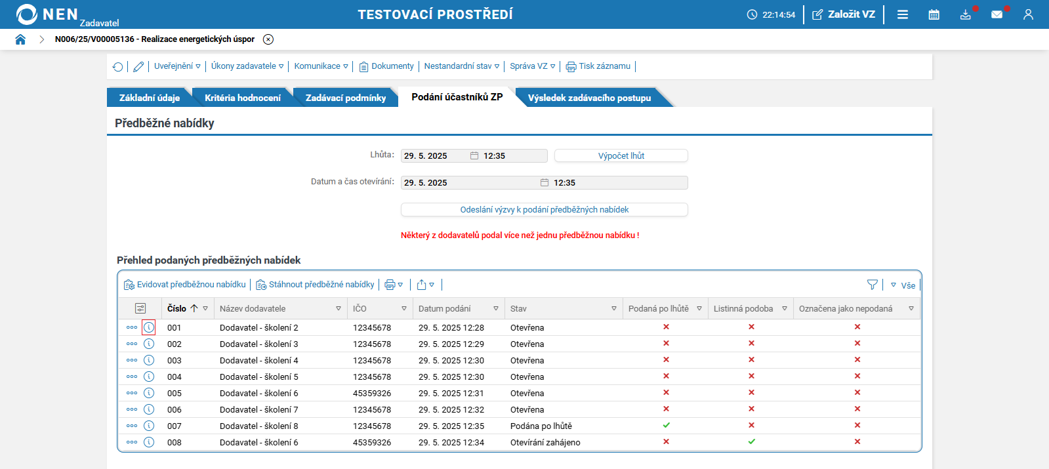This screenshot has width=1049, height=469.
Task: Open Název dodavatele column filter dropdown
Action: [x=339, y=308]
